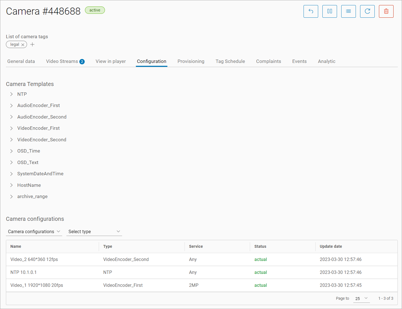Open the General data tab
The height and width of the screenshot is (309, 402).
pos(21,61)
